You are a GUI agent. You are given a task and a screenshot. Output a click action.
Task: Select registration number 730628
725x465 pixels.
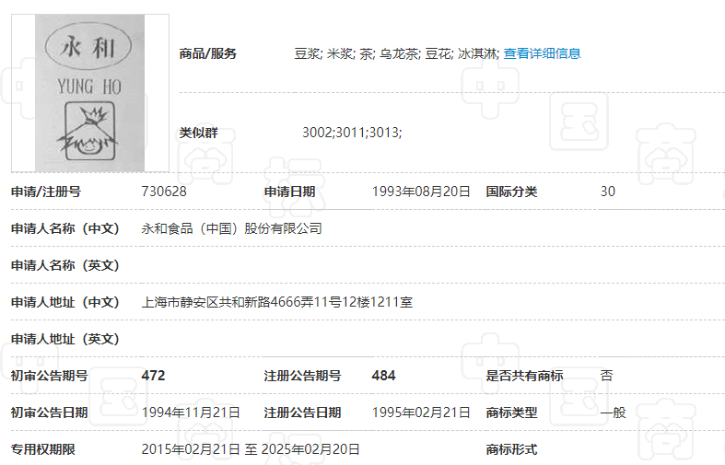coord(164,192)
